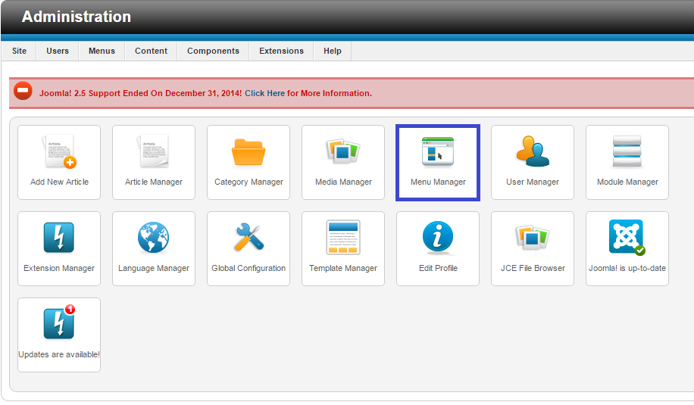This screenshot has height=405, width=694.
Task: Open the Menus menu
Action: click(102, 51)
